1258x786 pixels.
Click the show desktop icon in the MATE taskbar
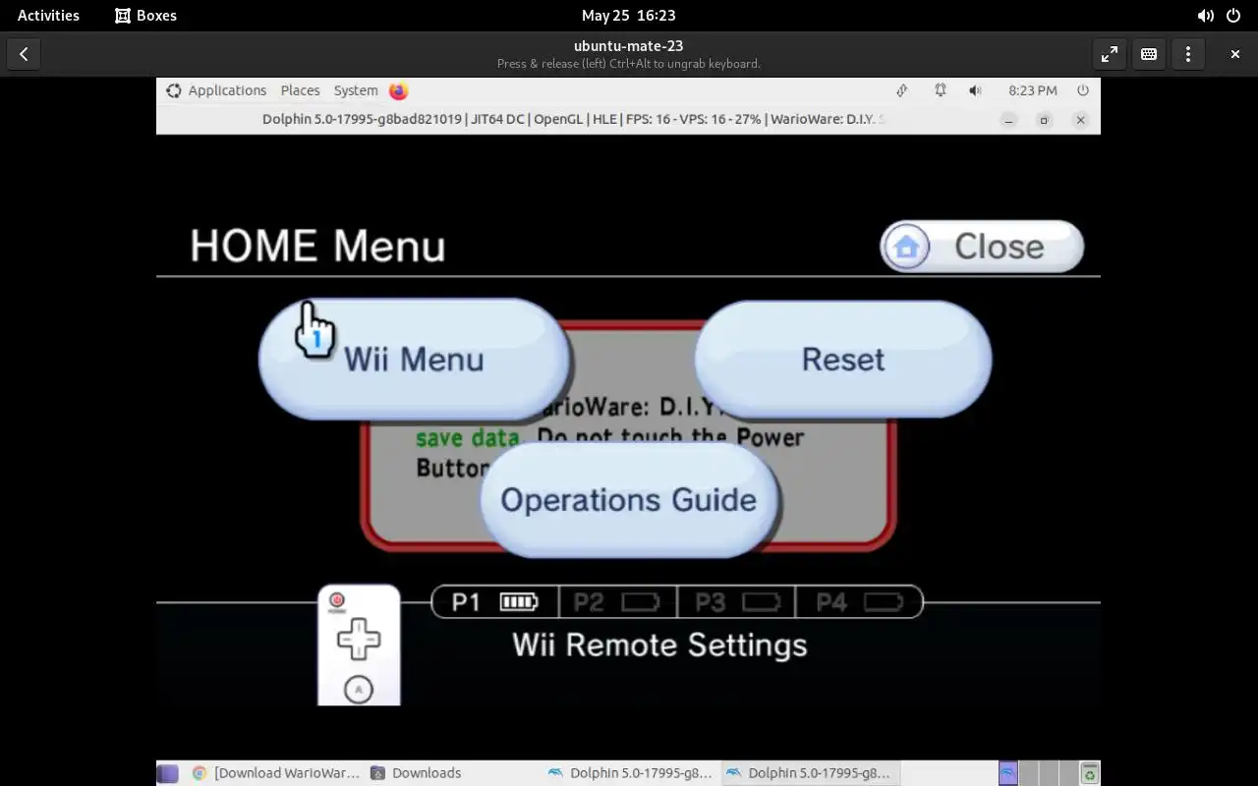[x=168, y=773]
